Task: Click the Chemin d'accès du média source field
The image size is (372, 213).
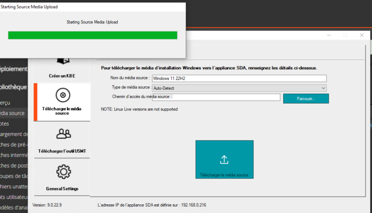Action: [216, 97]
